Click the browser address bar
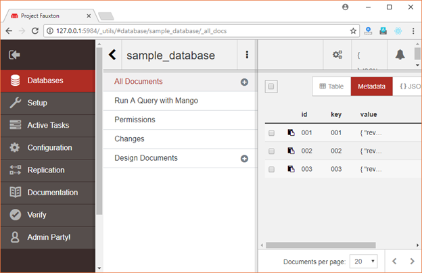 point(202,31)
